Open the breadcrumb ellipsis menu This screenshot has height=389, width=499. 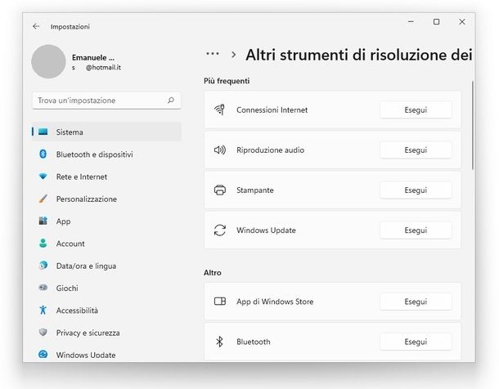tap(213, 54)
